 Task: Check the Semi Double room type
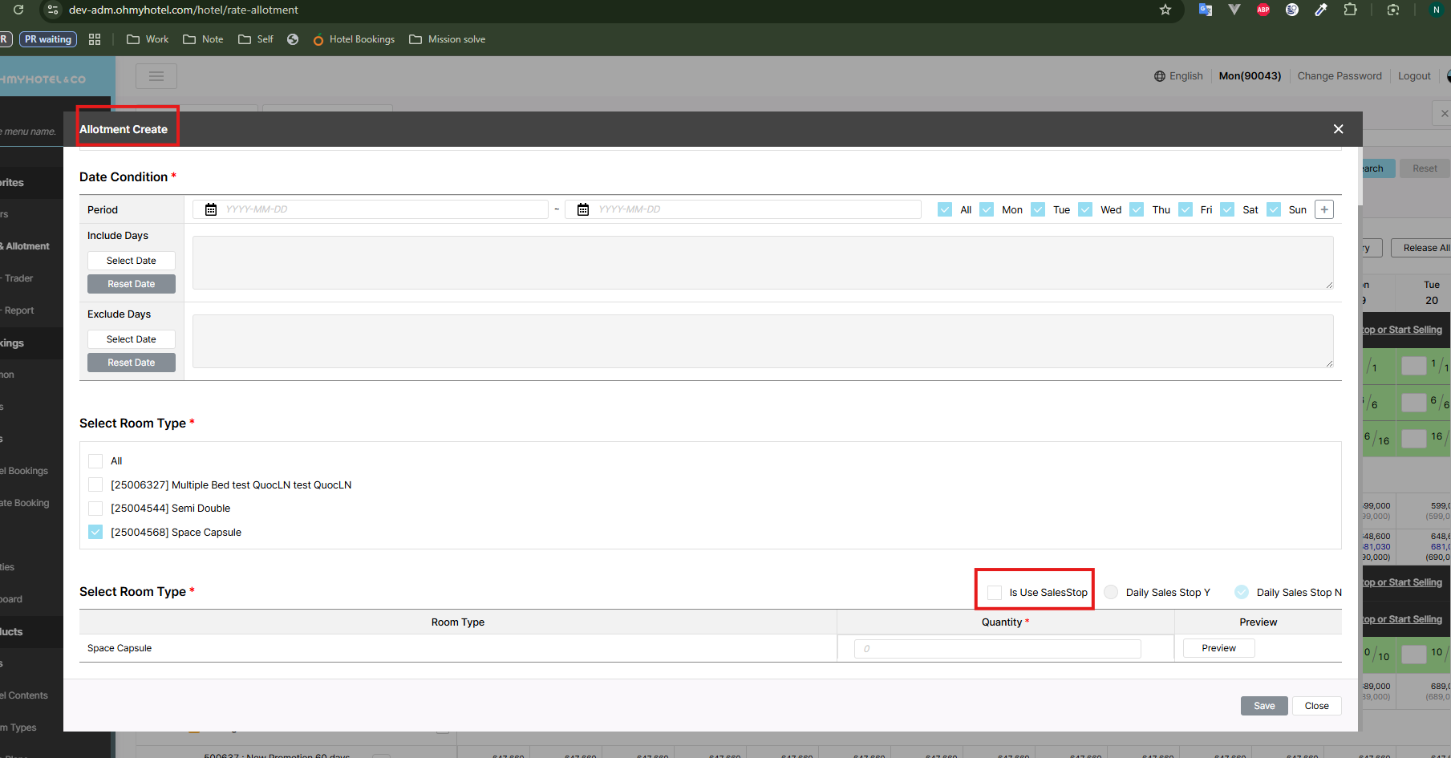(95, 509)
